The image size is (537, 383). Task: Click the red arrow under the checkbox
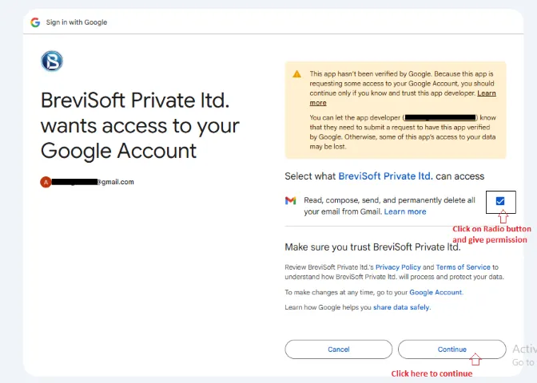point(503,217)
